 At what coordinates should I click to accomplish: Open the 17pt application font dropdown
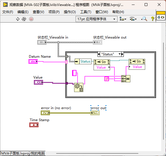point(96,19)
